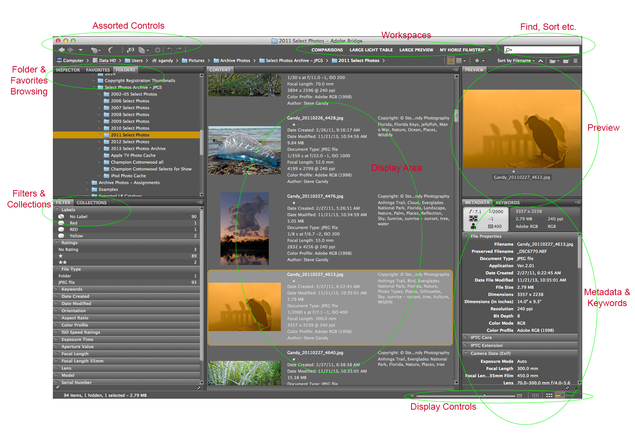Screen dimensions: 635x435
Task: Select the Metadata tab
Action: coord(477,203)
